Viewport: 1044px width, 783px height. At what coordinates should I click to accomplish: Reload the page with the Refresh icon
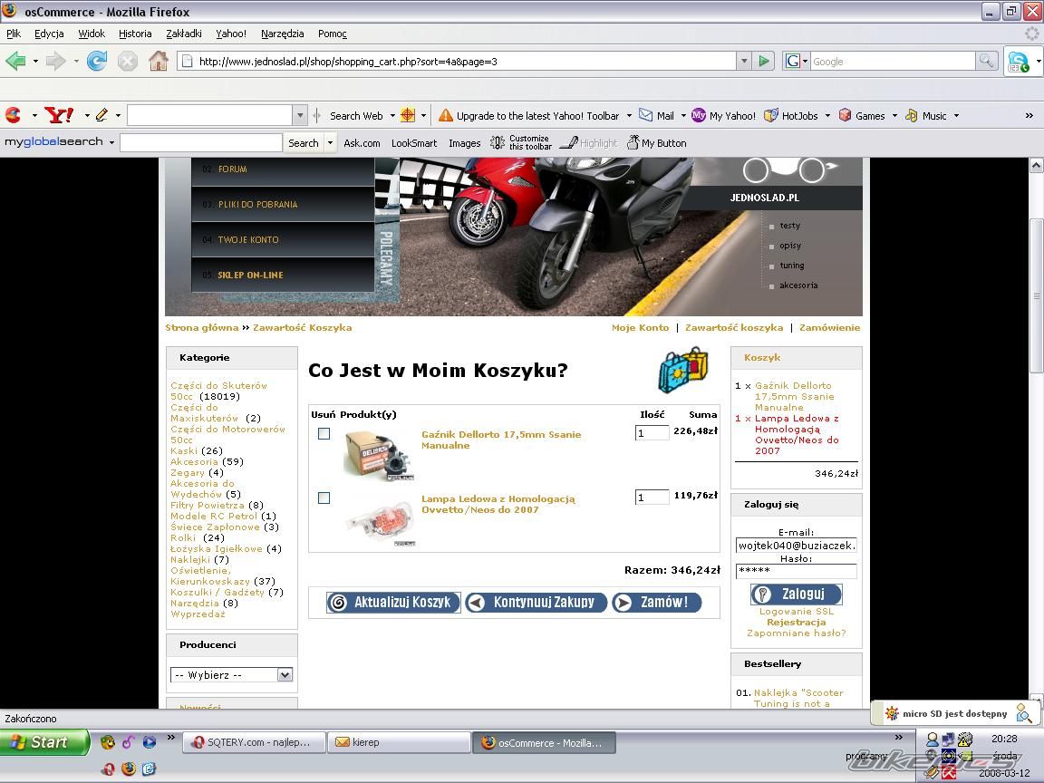point(97,62)
